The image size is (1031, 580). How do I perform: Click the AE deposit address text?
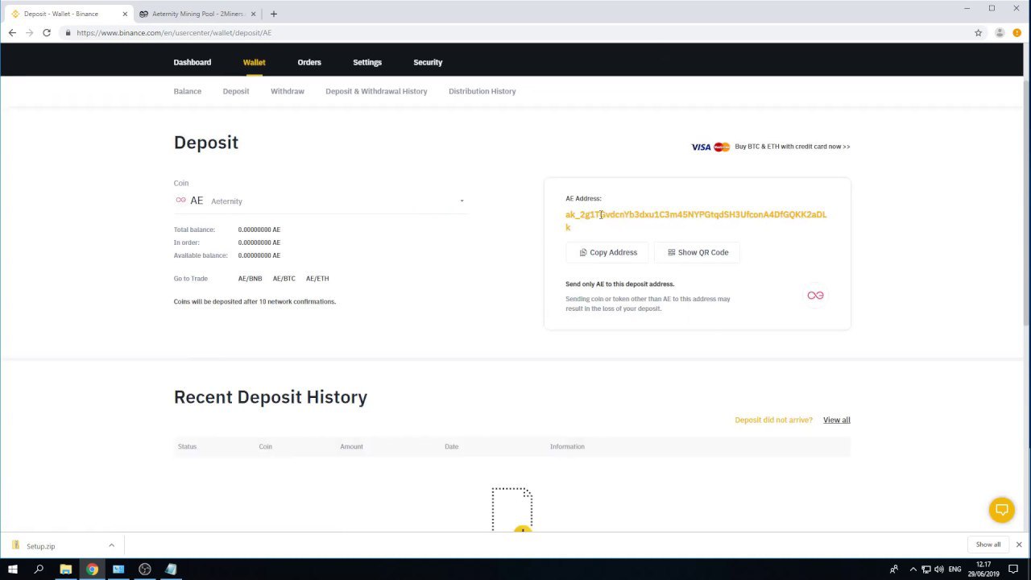pos(696,221)
